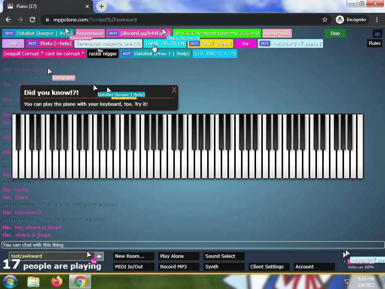Click the Qhy [ qhelp ] bot tag

pos(211,44)
